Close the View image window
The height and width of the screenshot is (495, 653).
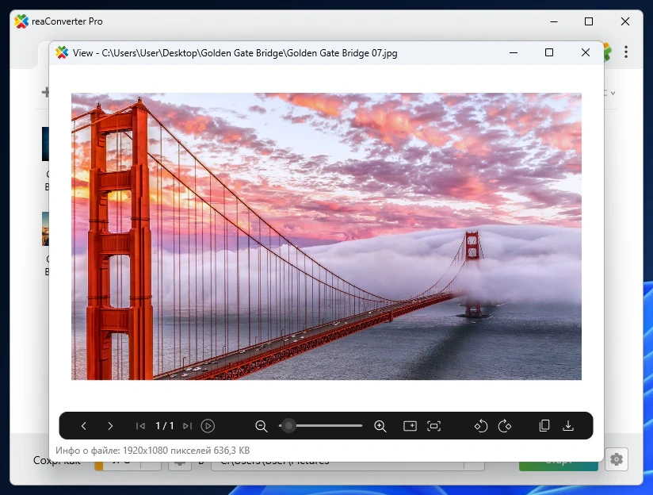tap(586, 52)
